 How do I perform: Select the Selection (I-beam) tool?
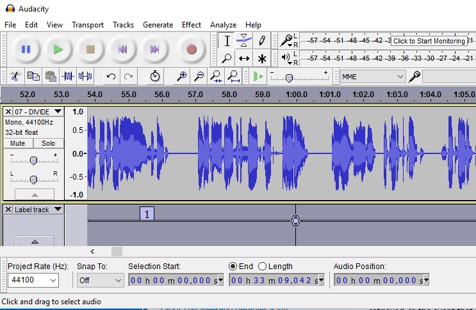click(227, 40)
